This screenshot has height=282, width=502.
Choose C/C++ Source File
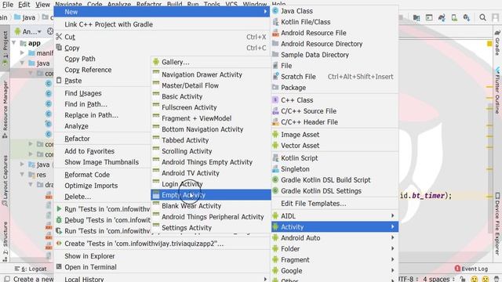[x=335, y=111]
